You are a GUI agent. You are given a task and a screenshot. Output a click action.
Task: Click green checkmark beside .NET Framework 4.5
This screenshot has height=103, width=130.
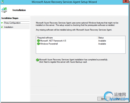pos(38,41)
